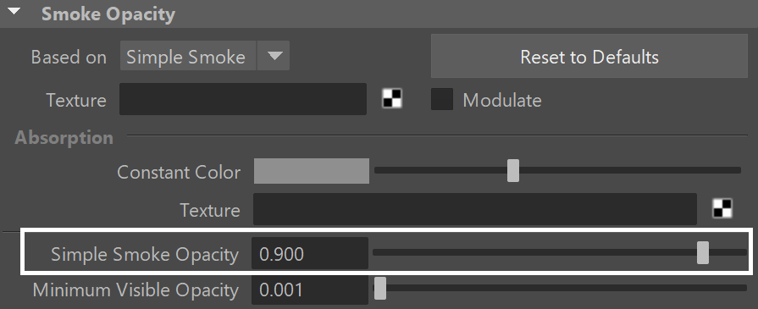Viewport: 758px width, 309px height.
Task: Collapse the Smoke Opacity rollout triangle
Action: [14, 11]
